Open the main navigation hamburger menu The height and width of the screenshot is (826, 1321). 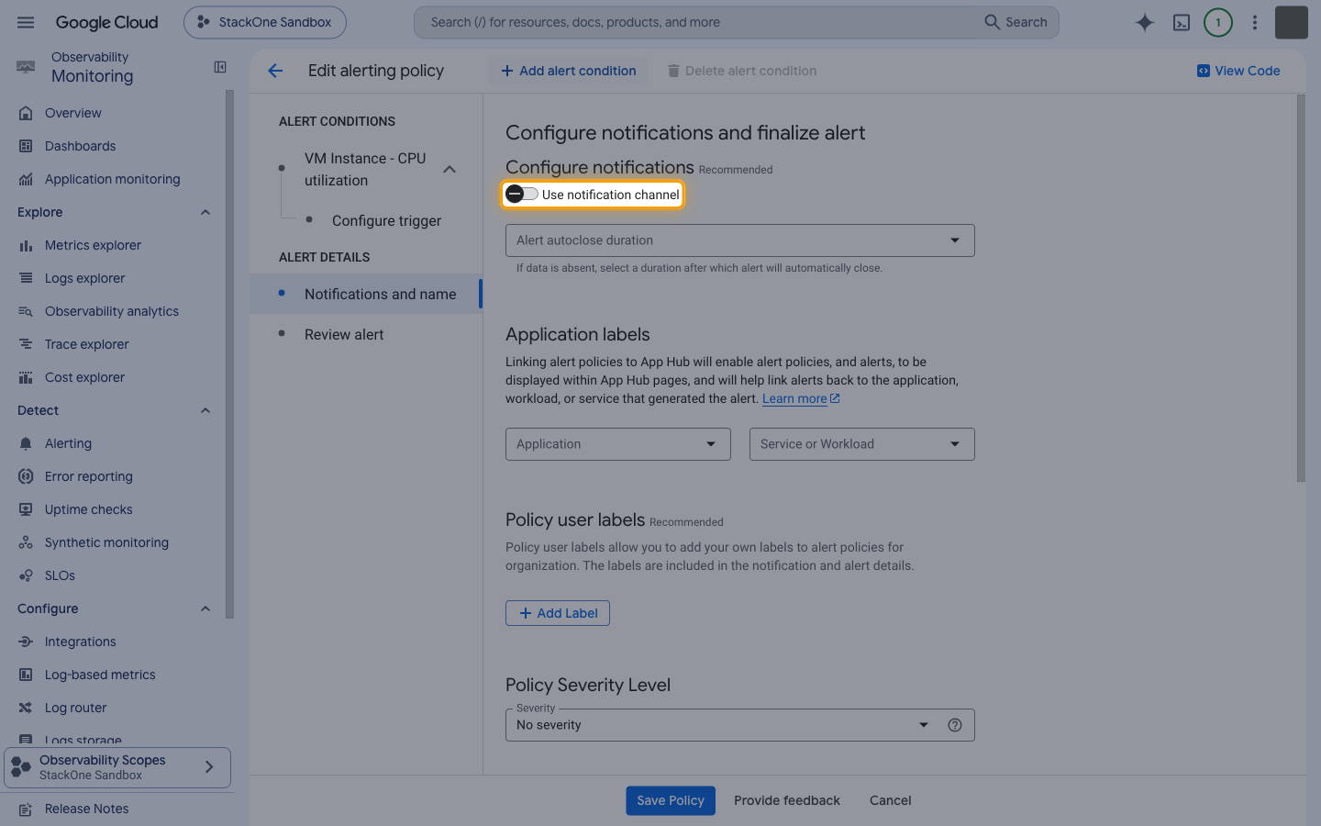[x=26, y=22]
